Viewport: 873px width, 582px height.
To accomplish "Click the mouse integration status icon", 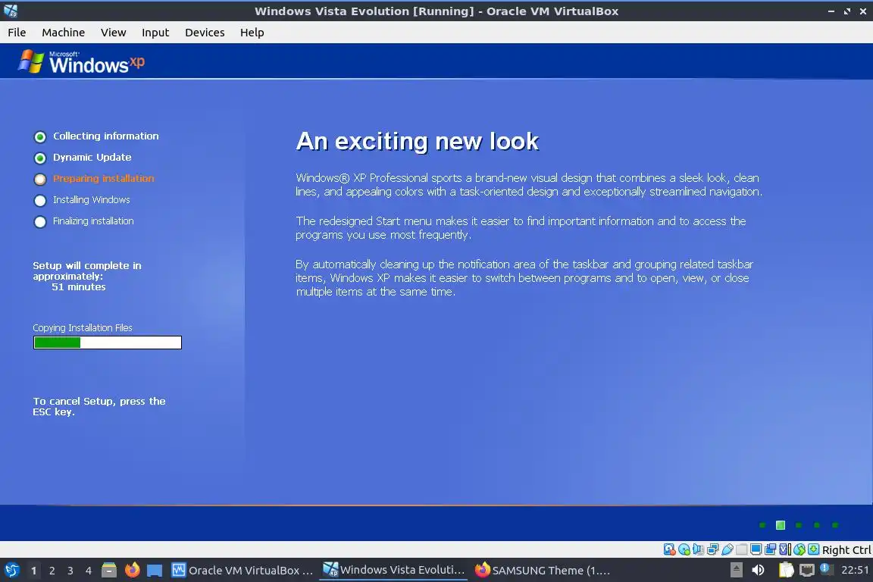I will click(799, 549).
